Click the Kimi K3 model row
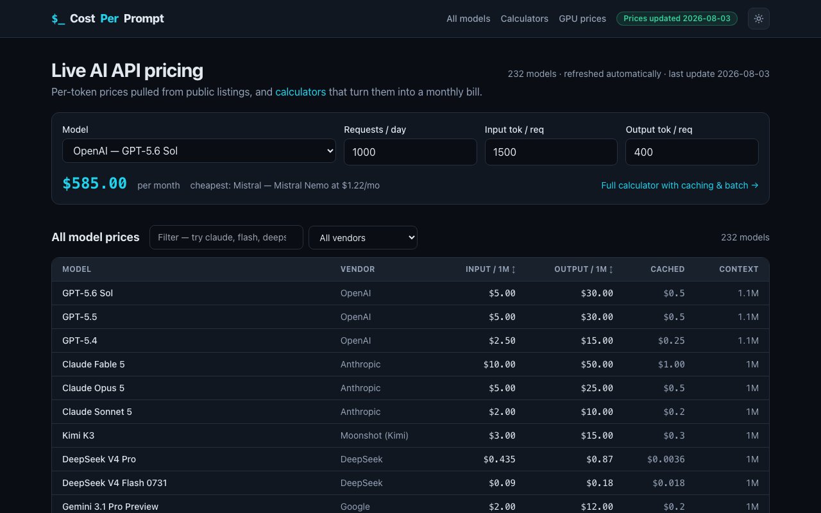Screen dimensions: 821x513 [410, 435]
